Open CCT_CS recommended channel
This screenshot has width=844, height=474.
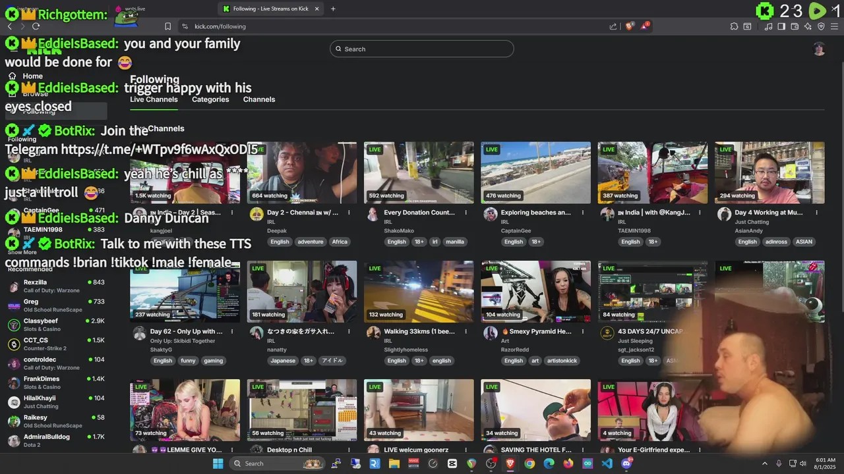point(56,344)
